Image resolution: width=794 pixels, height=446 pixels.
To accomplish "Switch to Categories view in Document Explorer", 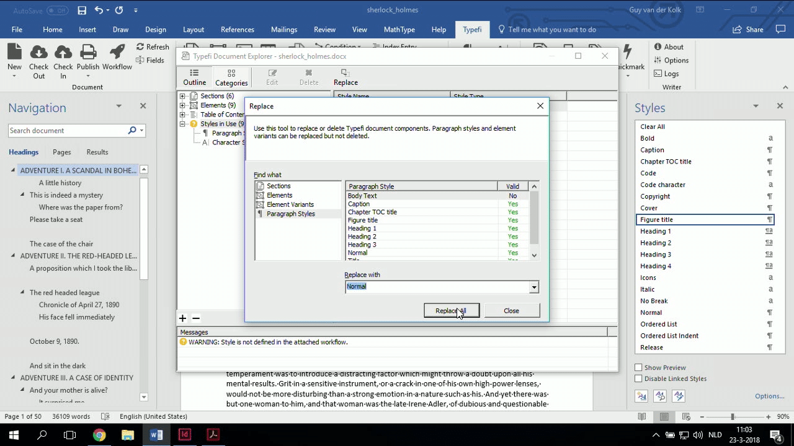I will click(x=231, y=77).
